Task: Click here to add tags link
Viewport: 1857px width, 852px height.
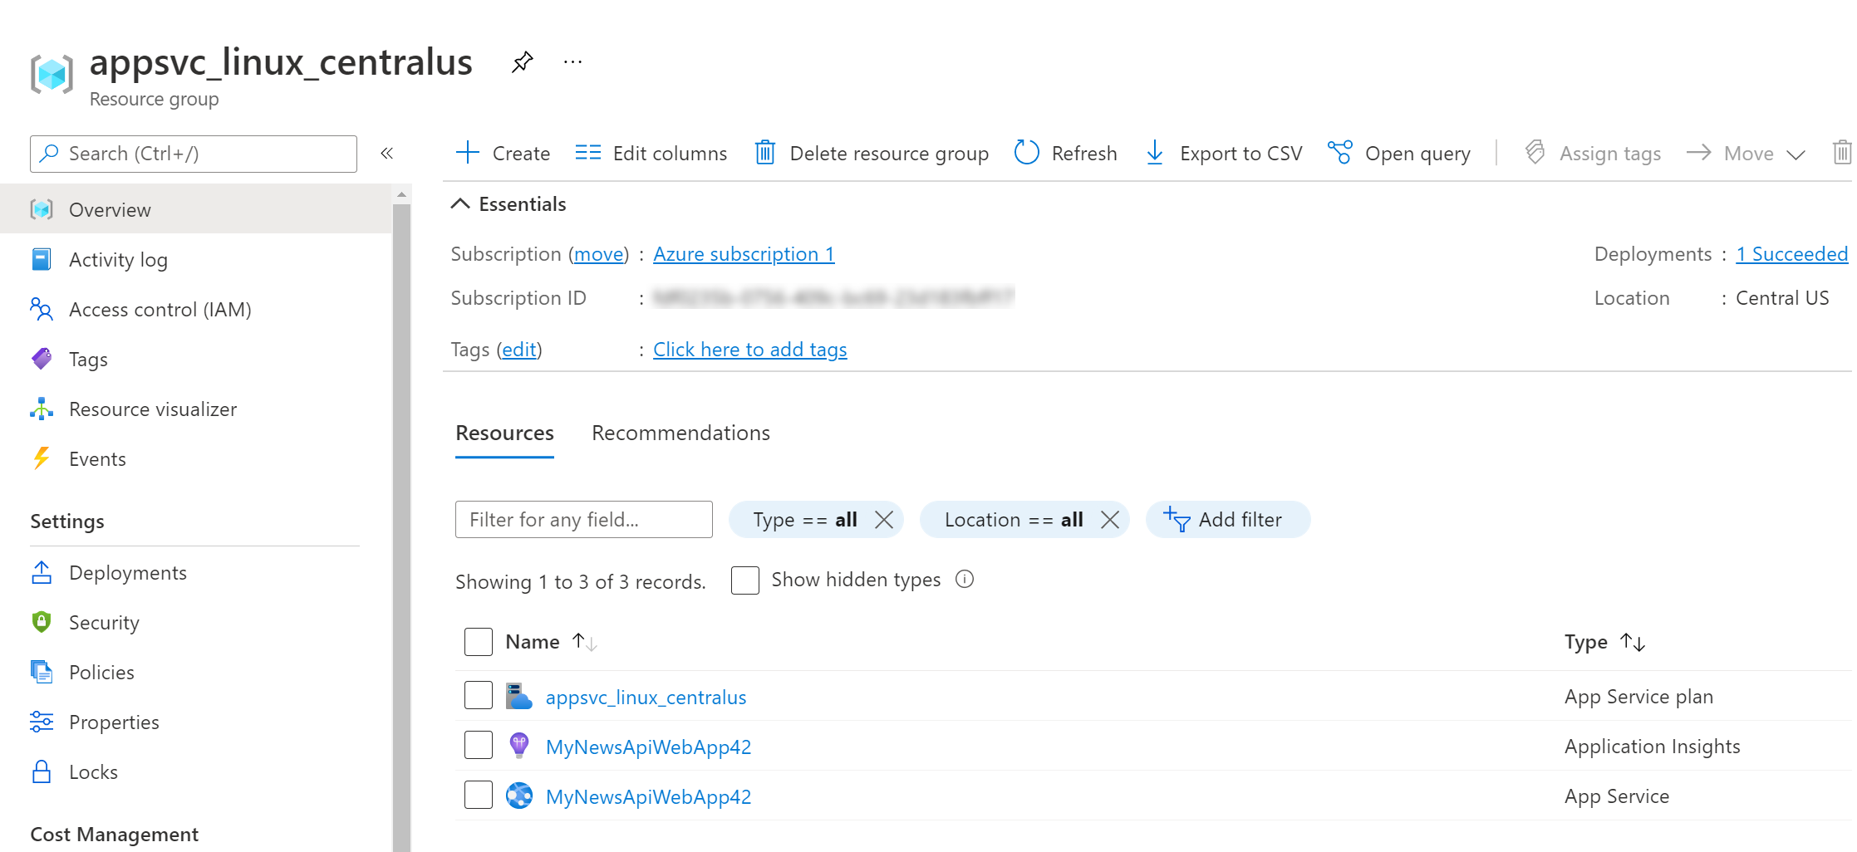Action: pos(749,350)
